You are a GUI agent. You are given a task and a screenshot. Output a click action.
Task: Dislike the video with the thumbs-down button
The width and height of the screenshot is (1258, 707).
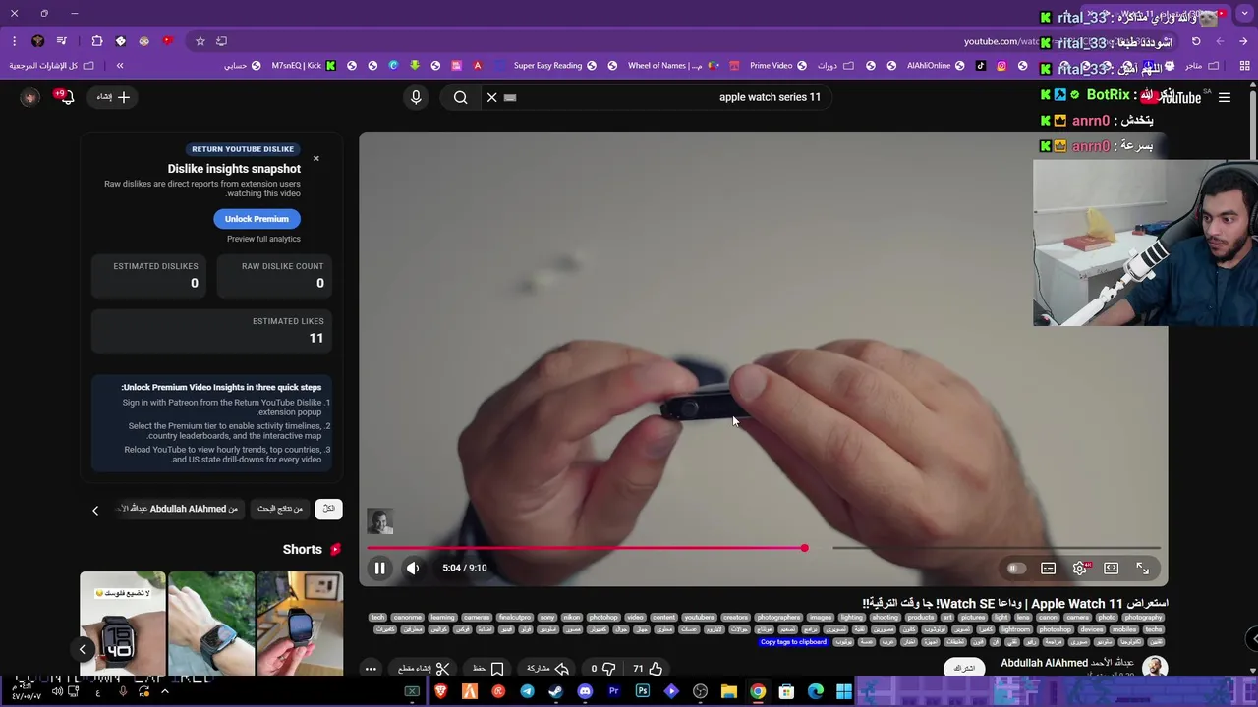602,669
